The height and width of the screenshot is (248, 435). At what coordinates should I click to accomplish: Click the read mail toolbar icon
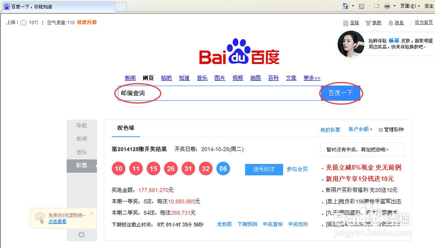pyautogui.click(x=376, y=6)
